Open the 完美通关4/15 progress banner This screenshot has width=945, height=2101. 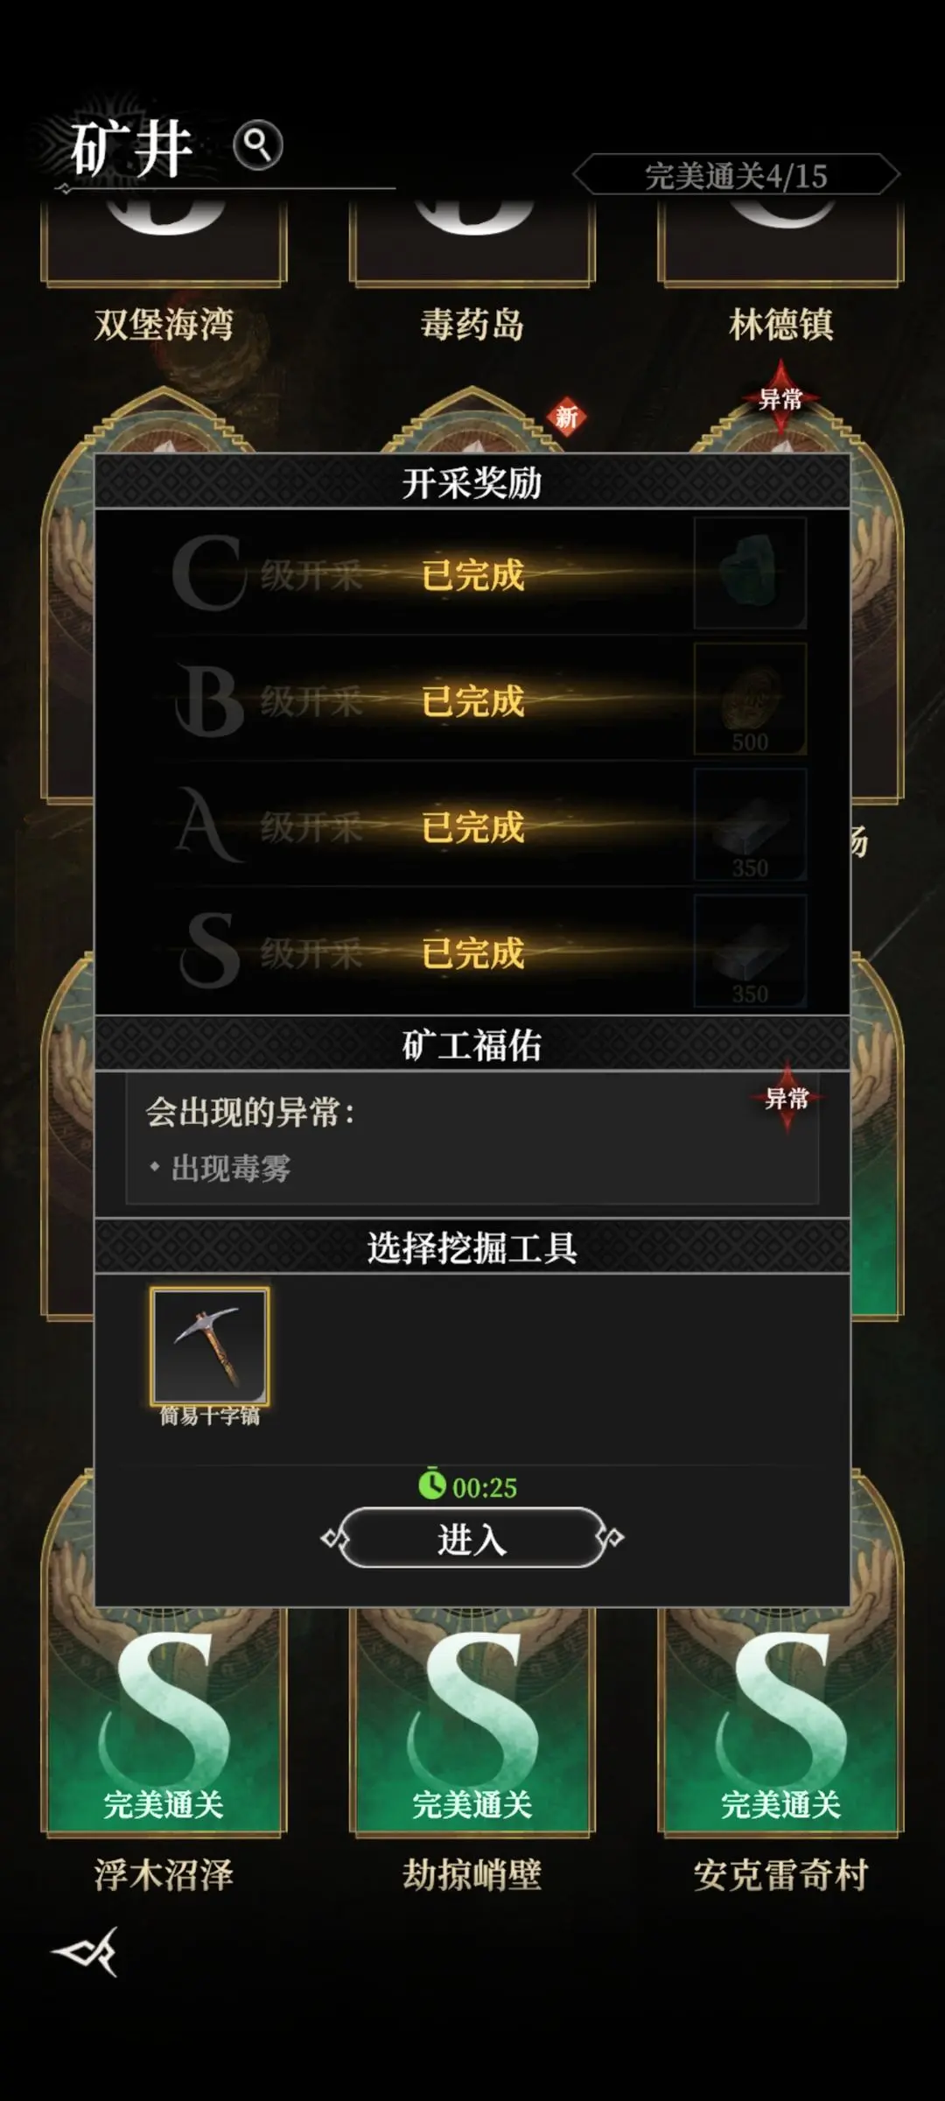pyautogui.click(x=736, y=176)
